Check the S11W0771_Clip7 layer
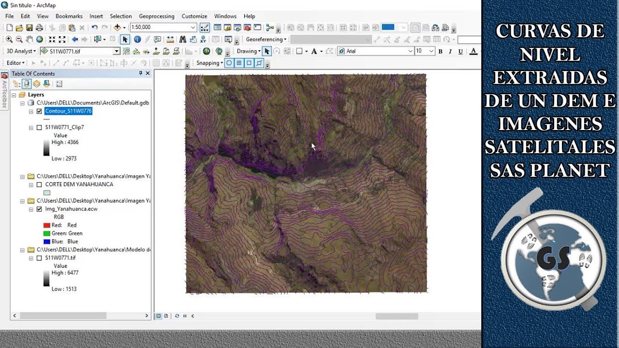619x348 pixels. pos(39,128)
